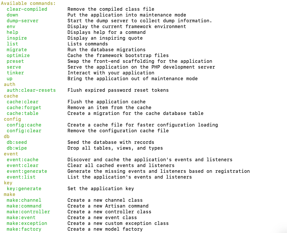Click the clear-compiled command name

(27, 9)
